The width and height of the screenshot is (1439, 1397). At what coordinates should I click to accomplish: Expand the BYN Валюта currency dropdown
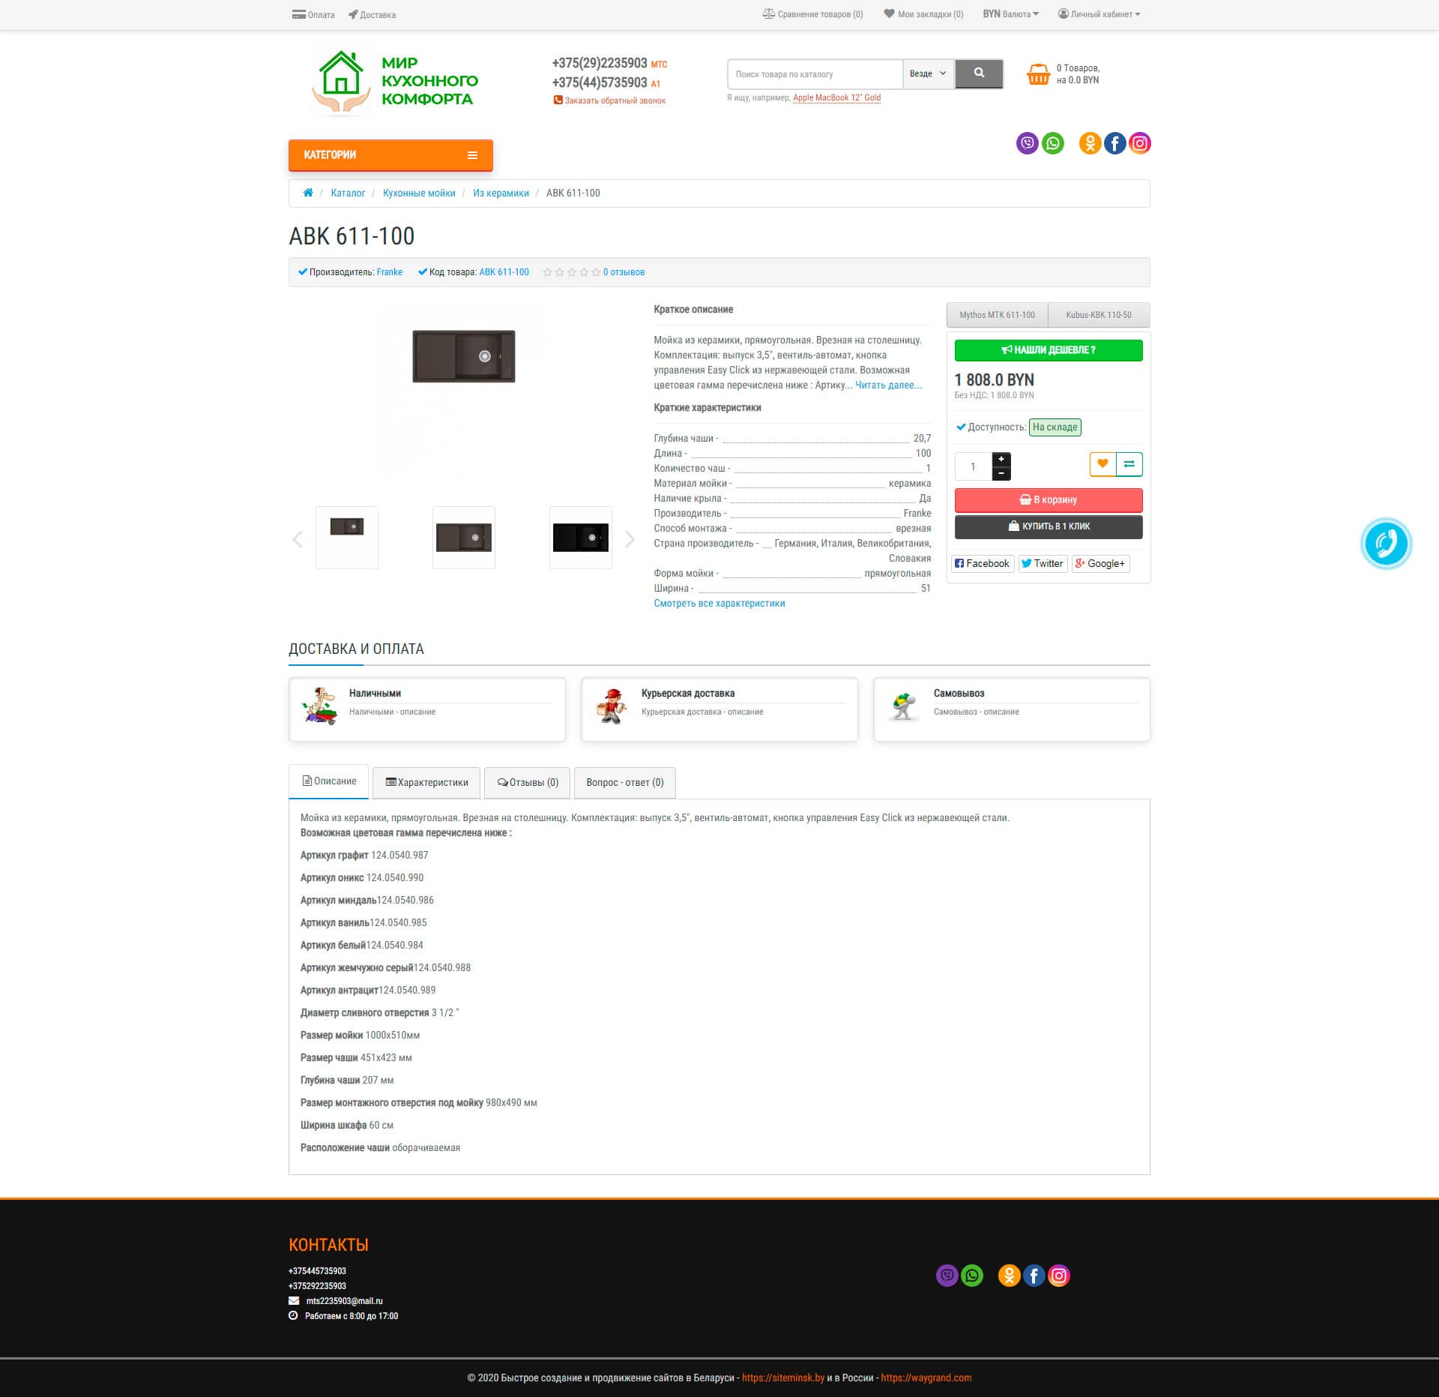pyautogui.click(x=1010, y=14)
